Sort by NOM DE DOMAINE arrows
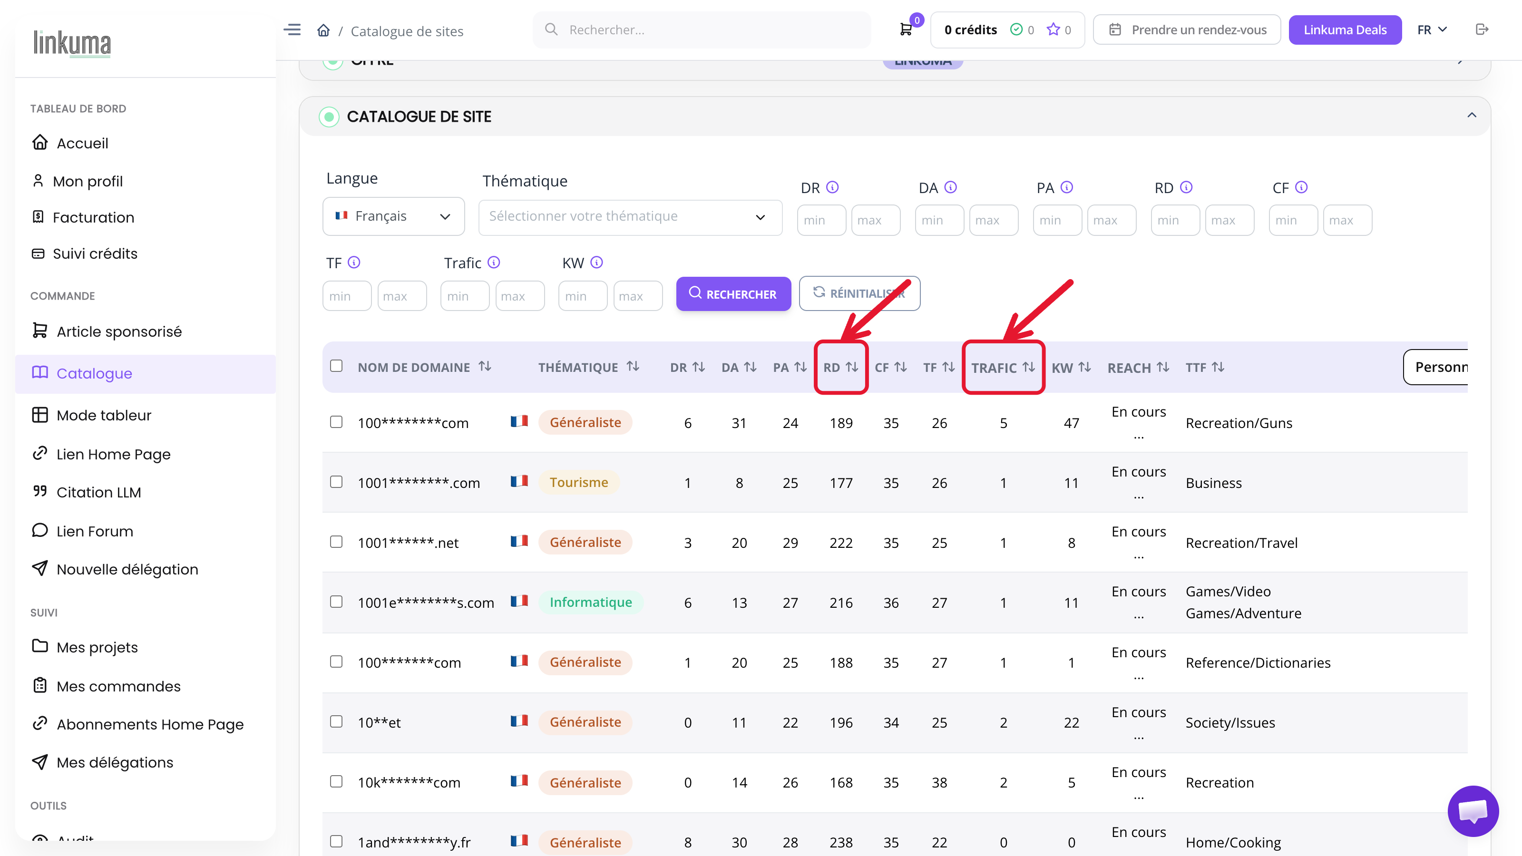Screen dimensions: 1522x856 (485, 367)
